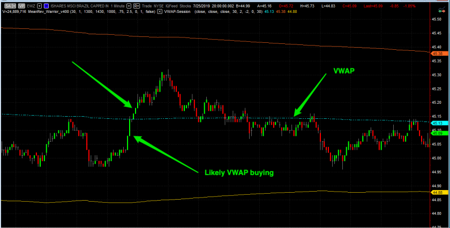Click the yellow 44.88 price axis tag
This screenshot has height=228, width=450.
pos(438,193)
